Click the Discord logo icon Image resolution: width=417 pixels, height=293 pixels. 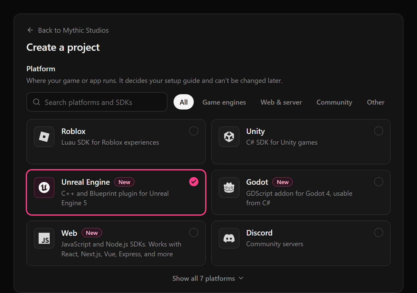coord(229,238)
